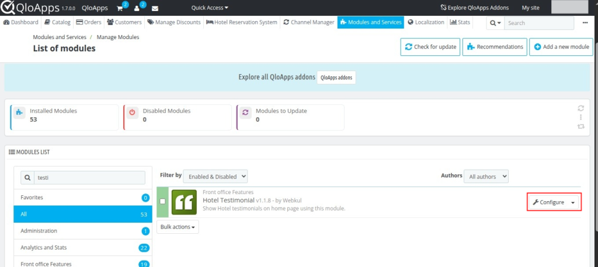Screen dimensions: 598x267
Task: Select the Analytics and Stats category
Action: 83,248
